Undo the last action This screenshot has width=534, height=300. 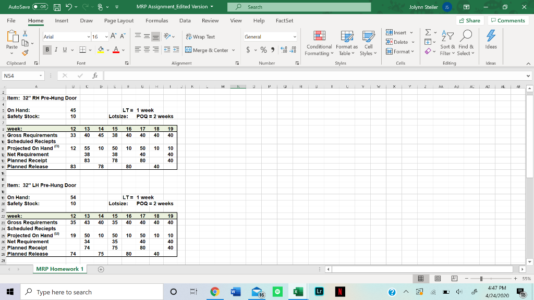pos(69,7)
